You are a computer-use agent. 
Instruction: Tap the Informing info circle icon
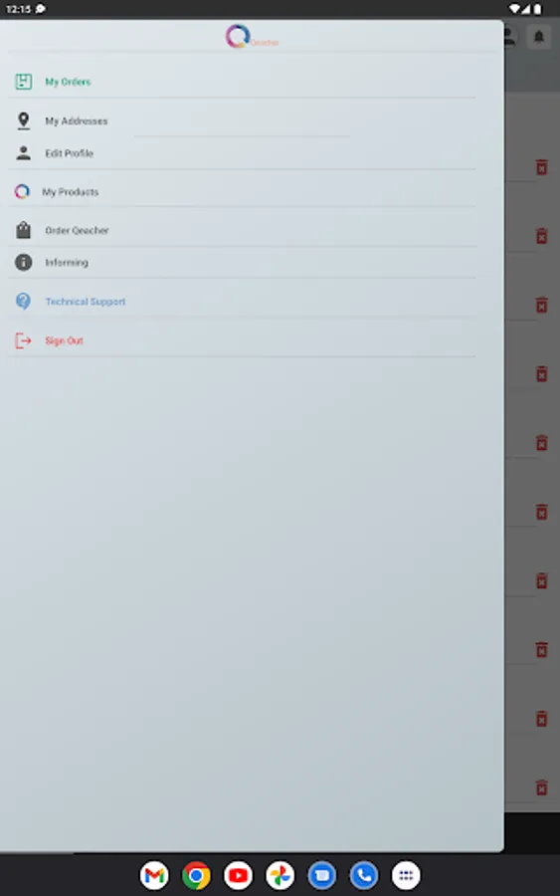click(24, 262)
